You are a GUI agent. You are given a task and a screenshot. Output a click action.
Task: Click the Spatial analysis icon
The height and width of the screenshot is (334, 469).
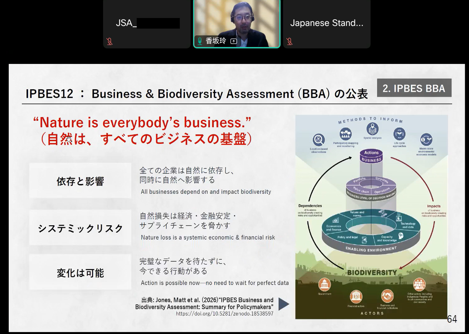(x=372, y=129)
